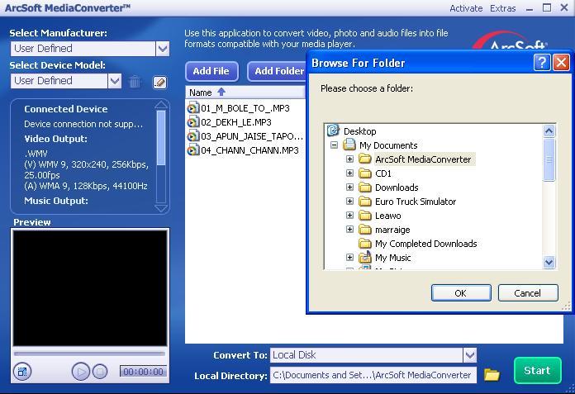The width and height of the screenshot is (575, 394).
Task: Click the Name column sort arrow
Action: coord(221,92)
